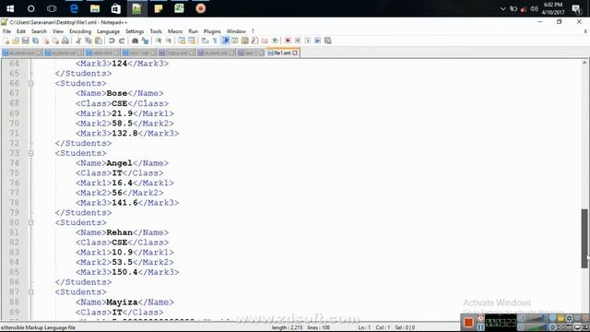Click the Redo arrow icon
This screenshot has height=332, width=590.
click(122, 41)
